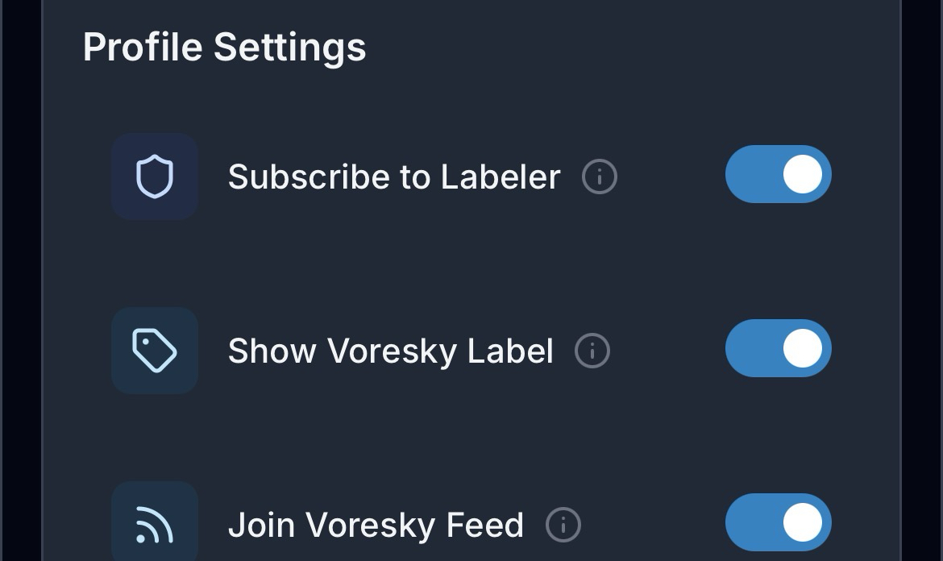Click the Show Voresky Label text

click(x=390, y=351)
